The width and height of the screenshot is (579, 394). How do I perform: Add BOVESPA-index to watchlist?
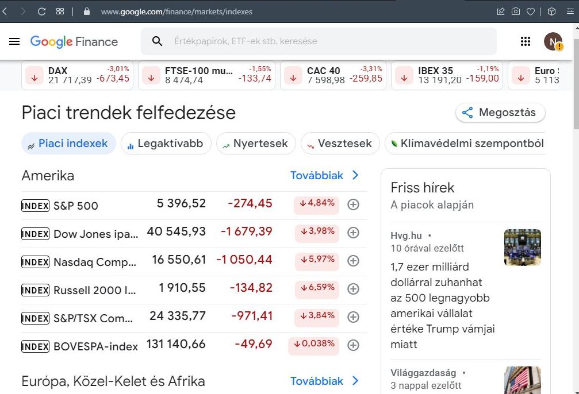pos(354,345)
